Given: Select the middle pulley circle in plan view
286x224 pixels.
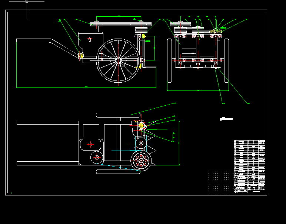Looking at the screenshot, I should point(141,143).
